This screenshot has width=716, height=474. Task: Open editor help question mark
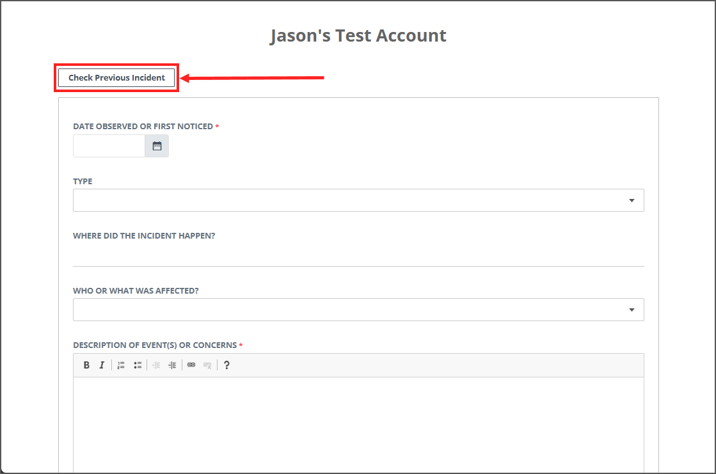click(x=227, y=365)
